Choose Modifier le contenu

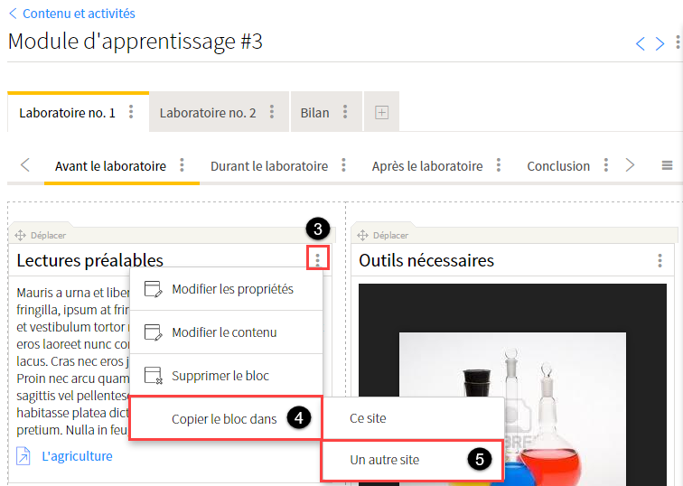click(x=226, y=332)
